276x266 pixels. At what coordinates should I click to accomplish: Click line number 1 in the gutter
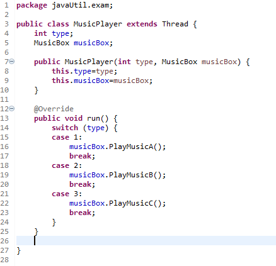click(6, 5)
